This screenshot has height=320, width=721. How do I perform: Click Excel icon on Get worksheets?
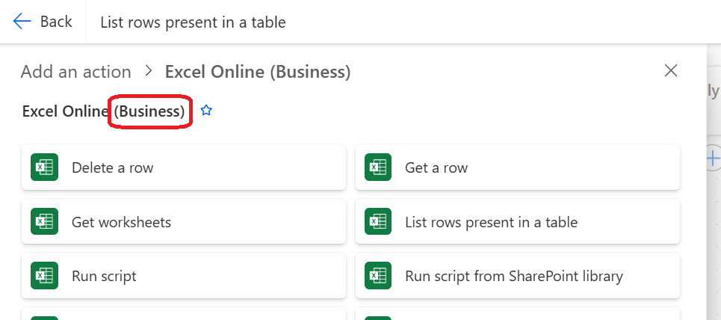pos(45,221)
